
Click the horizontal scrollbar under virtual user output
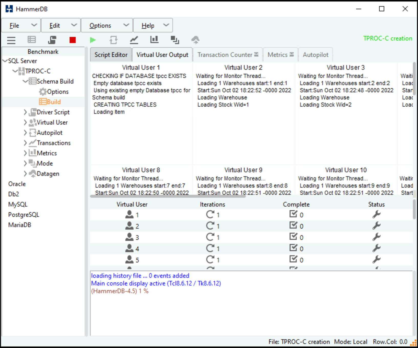(x=168, y=197)
